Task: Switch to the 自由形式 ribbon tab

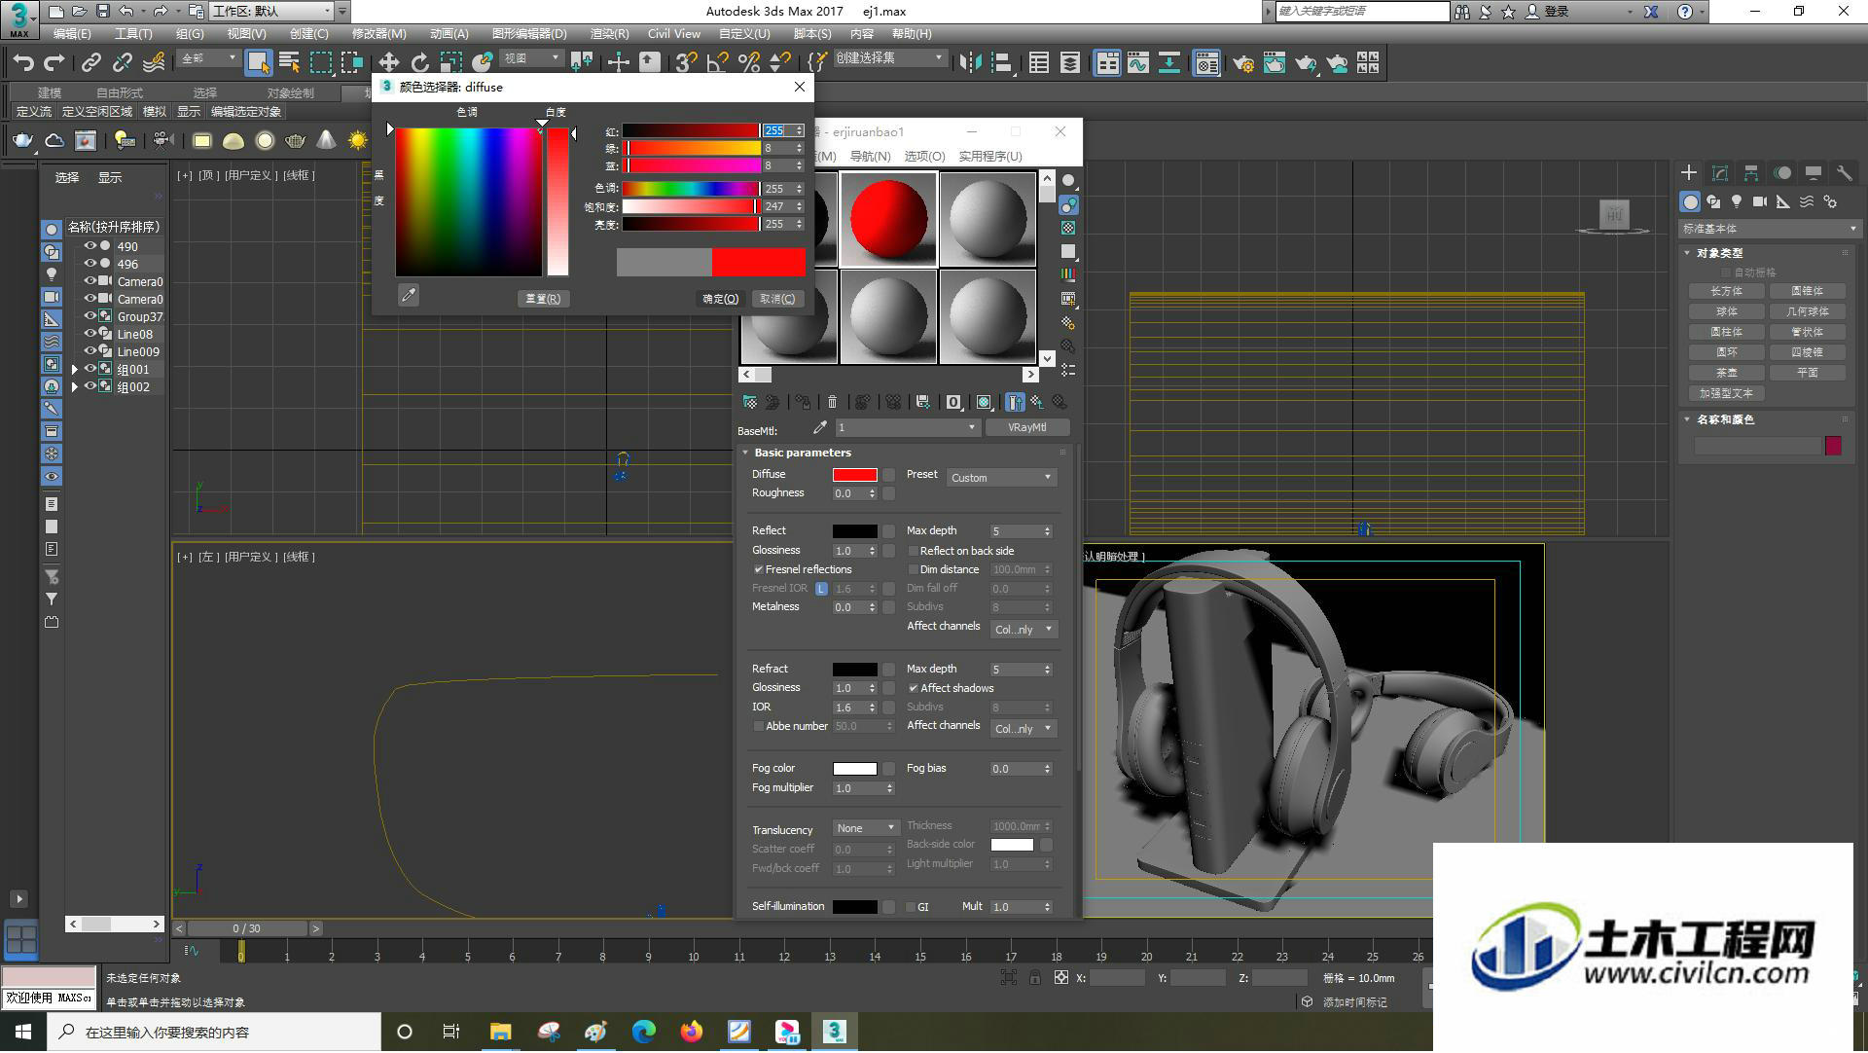Action: [119, 93]
